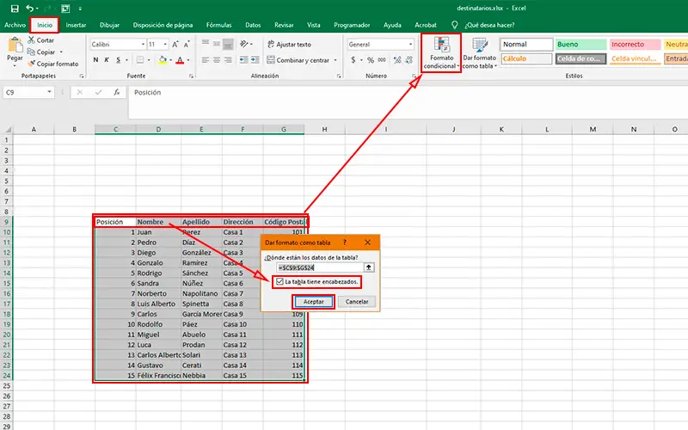Click Dar formato como tabla icon
Screen dimensions: 688x430
(x=479, y=53)
